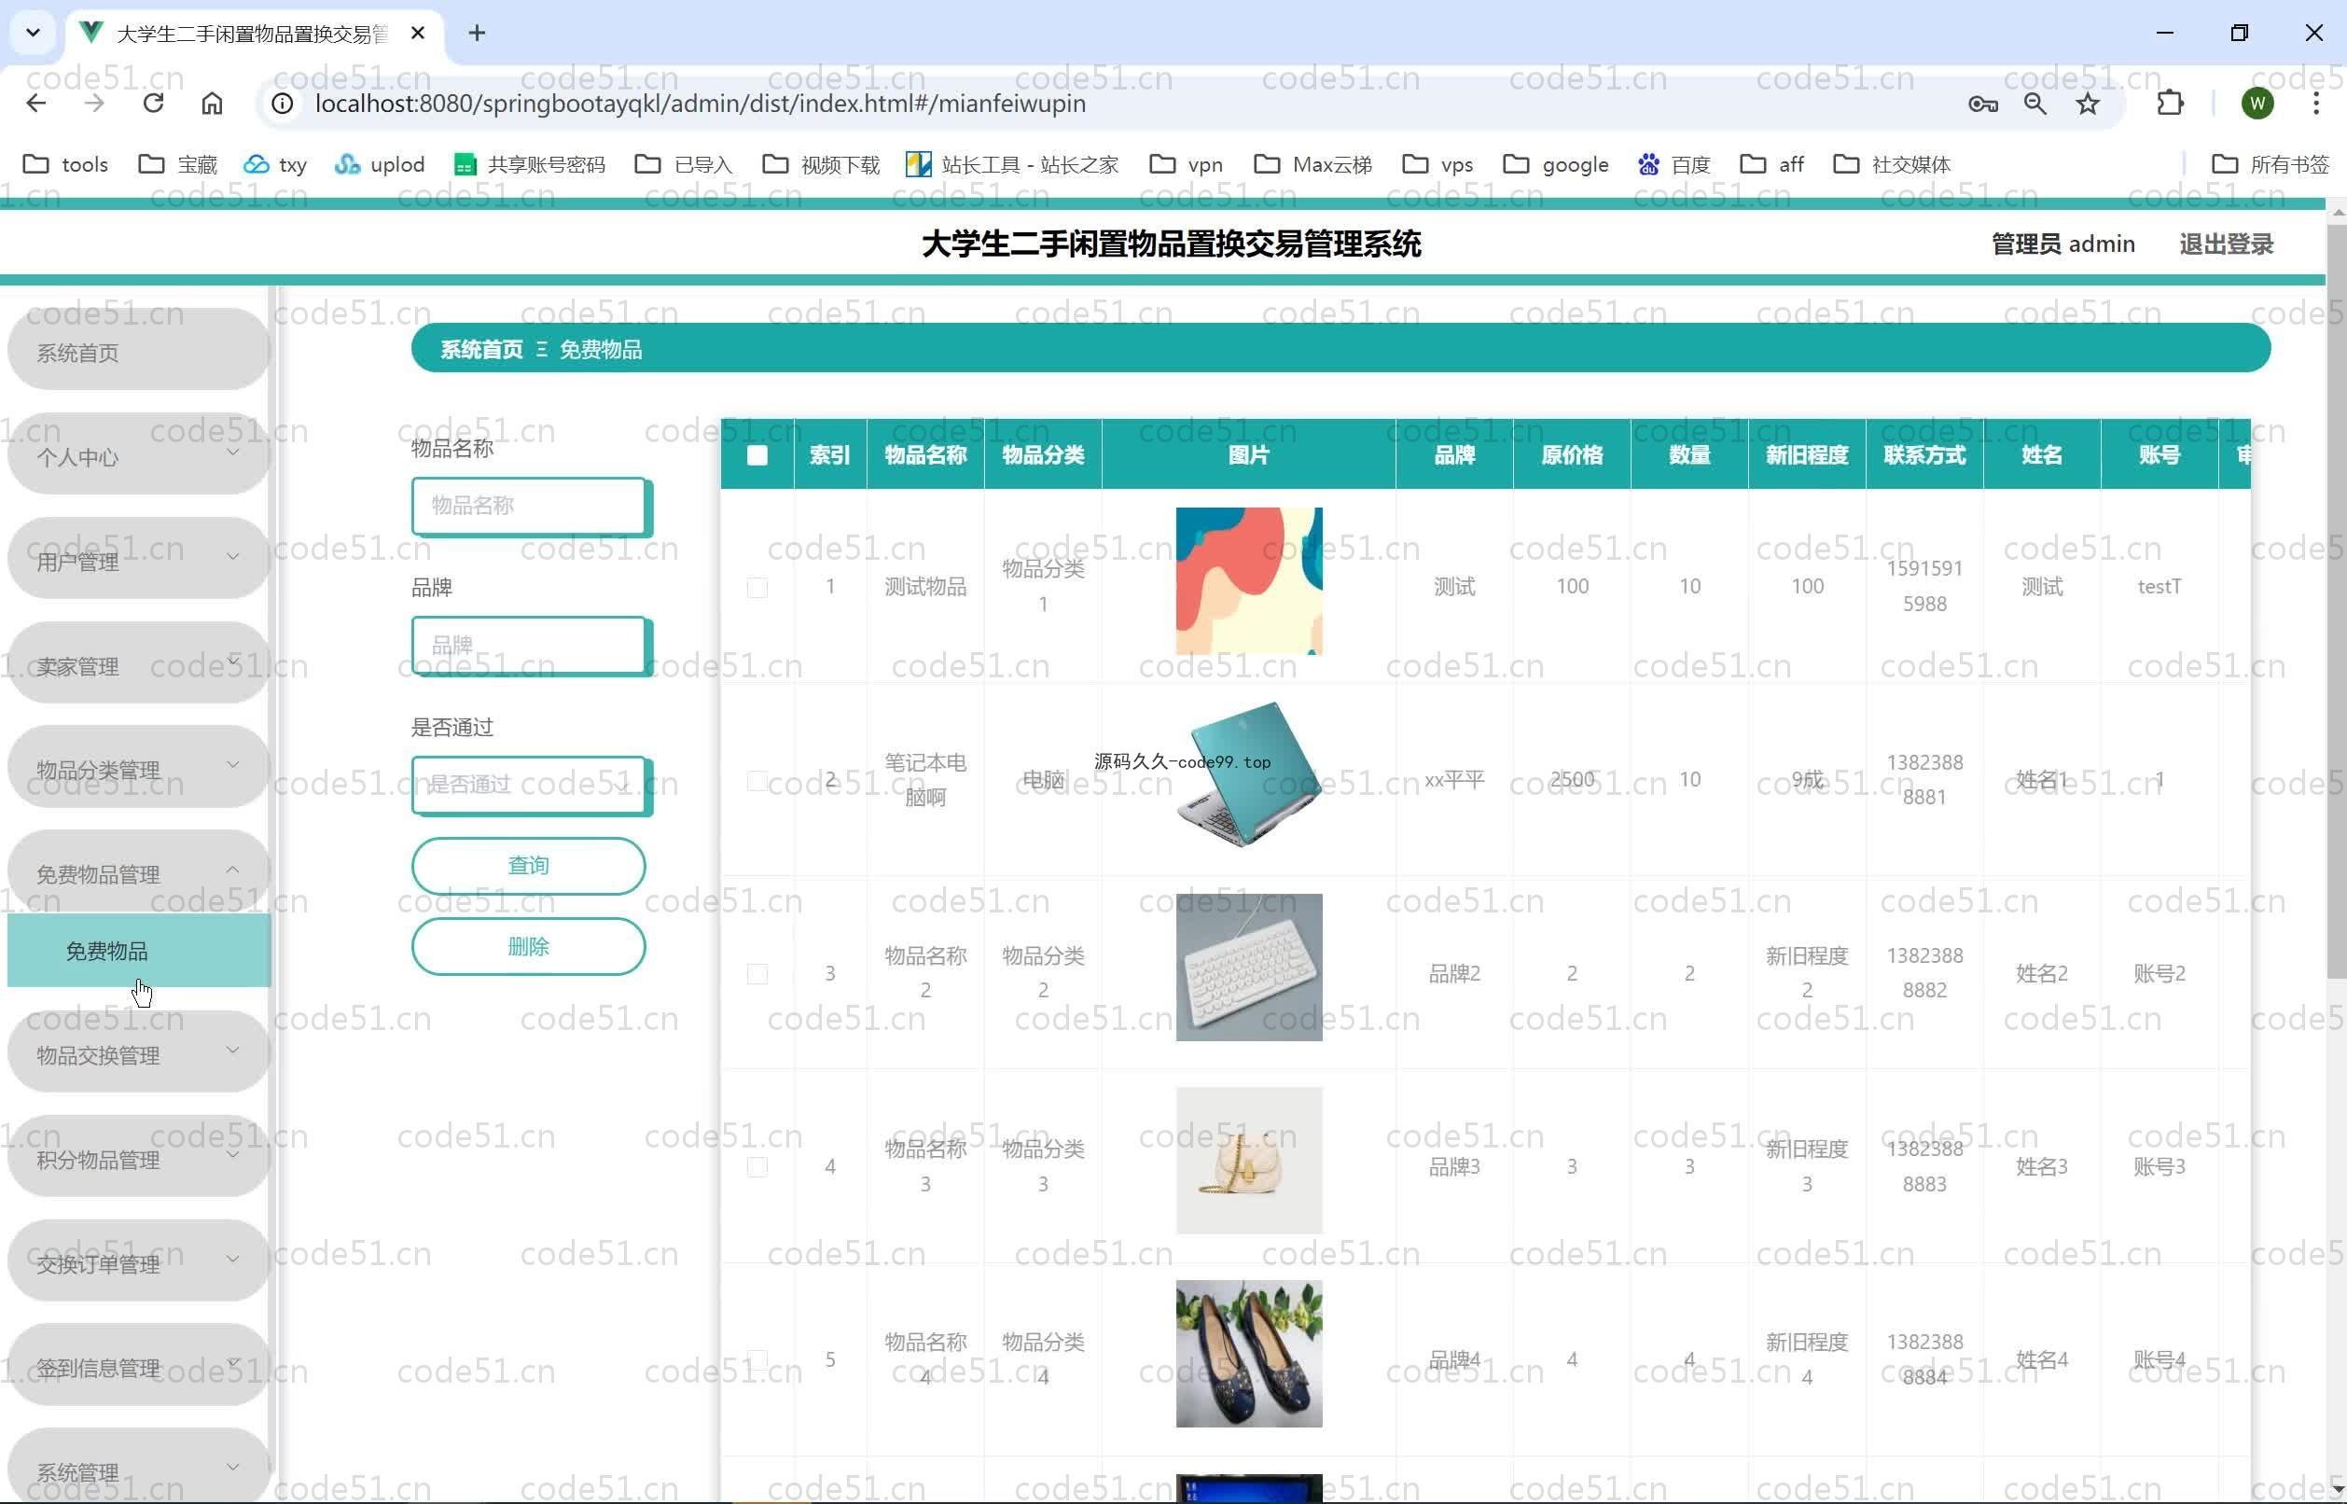Open the vpn bookmark folder
Screen dimensions: 2347x1504
click(1187, 164)
